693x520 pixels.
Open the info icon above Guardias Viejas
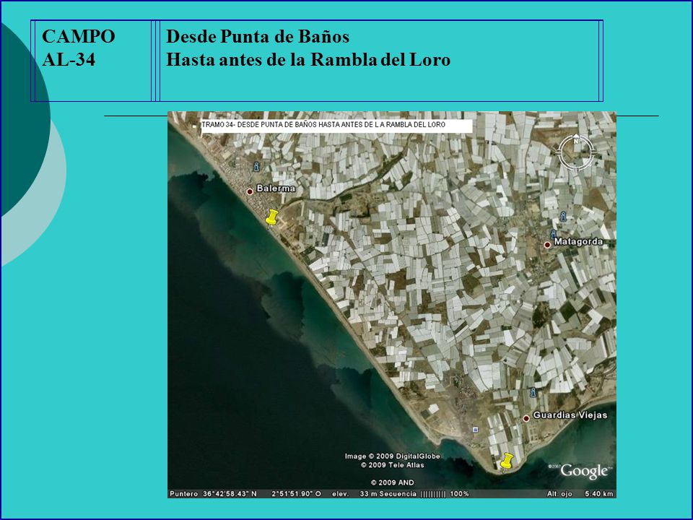tap(533, 392)
